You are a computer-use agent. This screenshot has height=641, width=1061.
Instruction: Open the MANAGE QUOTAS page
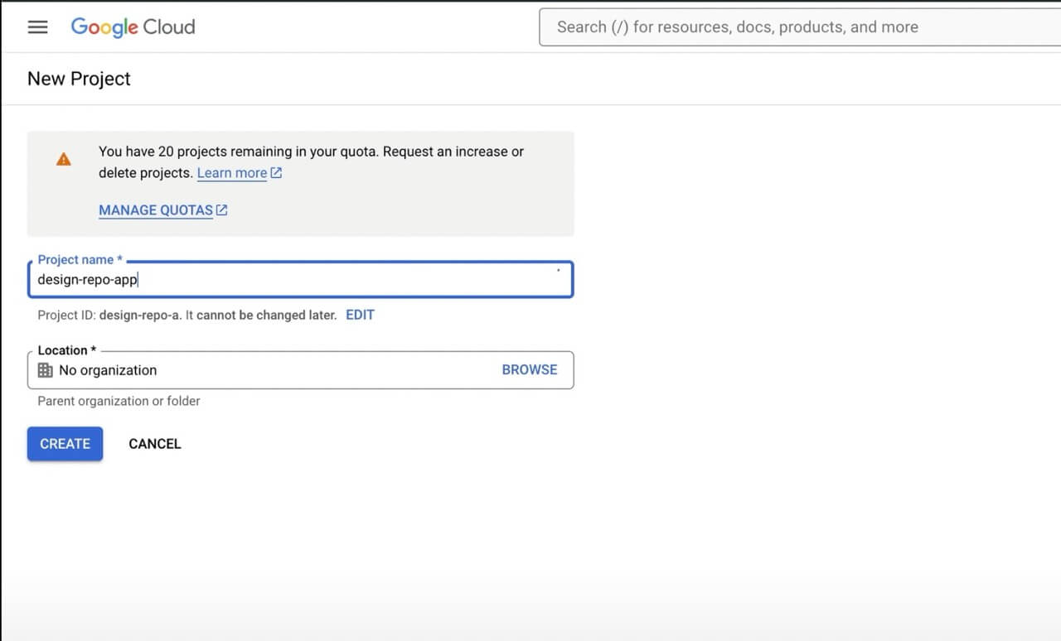[x=157, y=210]
